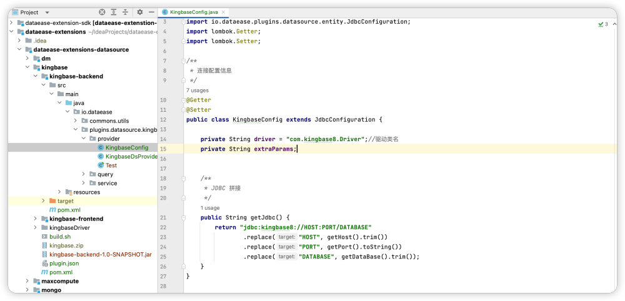Click the plugin.json file icon
The width and height of the screenshot is (625, 301).
(44, 263)
